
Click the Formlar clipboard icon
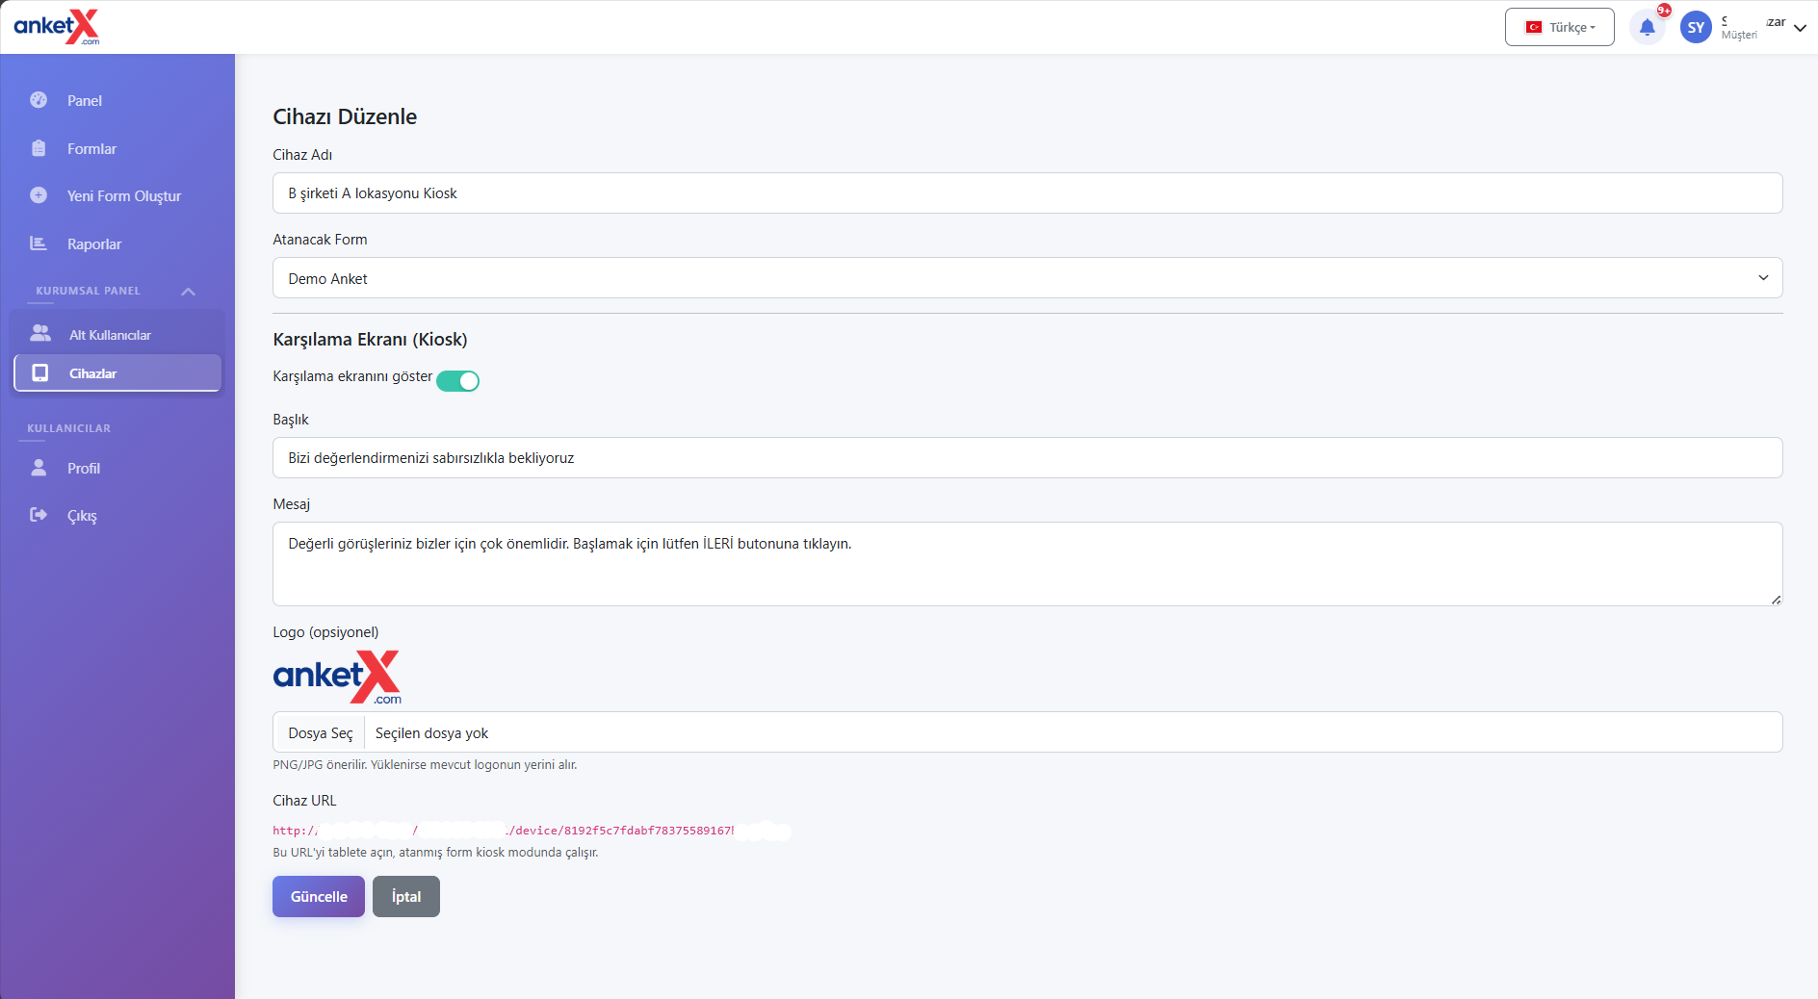[39, 148]
